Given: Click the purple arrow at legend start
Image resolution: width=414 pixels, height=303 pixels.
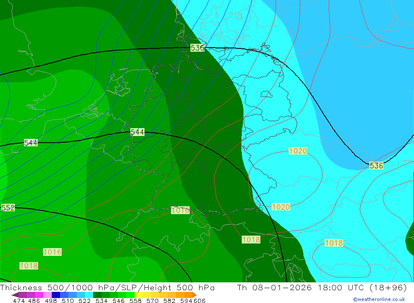Looking at the screenshot, I should point(15,295).
